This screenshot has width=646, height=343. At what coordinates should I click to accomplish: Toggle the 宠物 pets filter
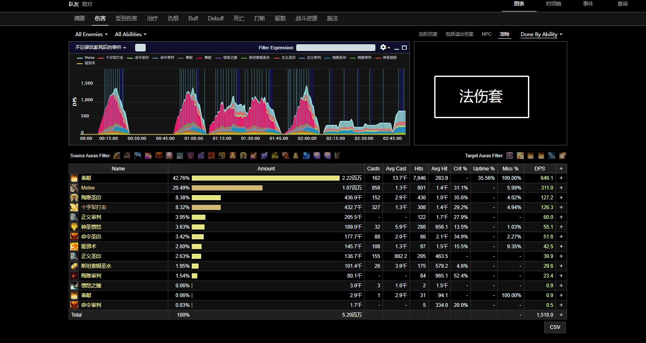pos(505,34)
